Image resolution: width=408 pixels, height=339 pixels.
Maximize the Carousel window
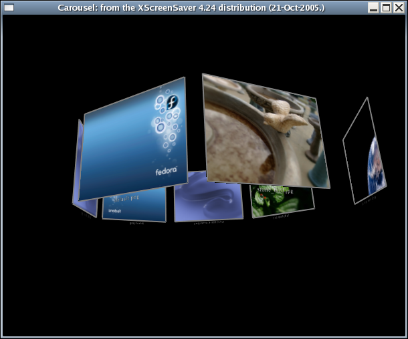(386, 7)
